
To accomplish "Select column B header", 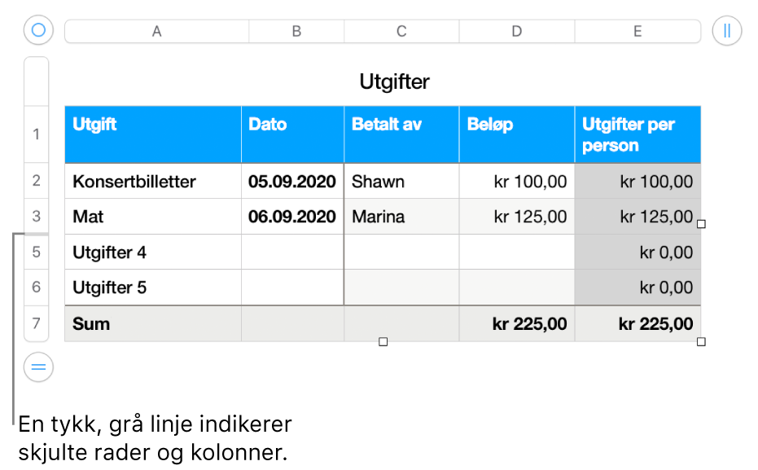I will (296, 31).
